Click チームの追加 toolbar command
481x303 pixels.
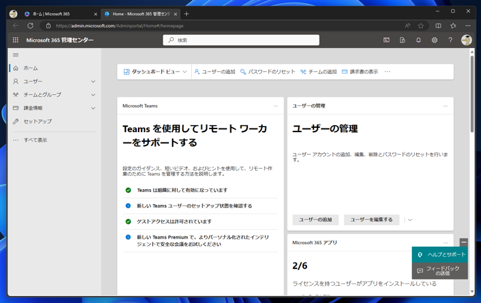[x=318, y=71]
